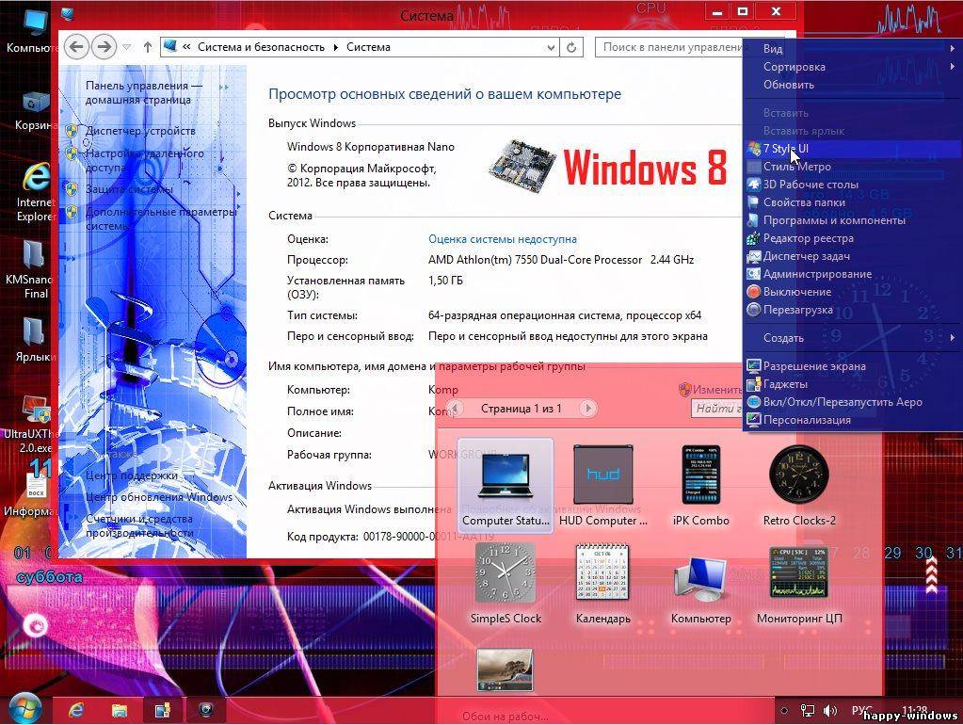Viewport: 963px width, 725px height.
Task: Click the Персонализация menu icon
Action: [x=754, y=420]
